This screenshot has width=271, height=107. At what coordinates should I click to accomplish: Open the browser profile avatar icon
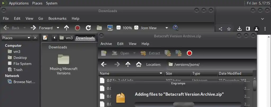point(256,29)
